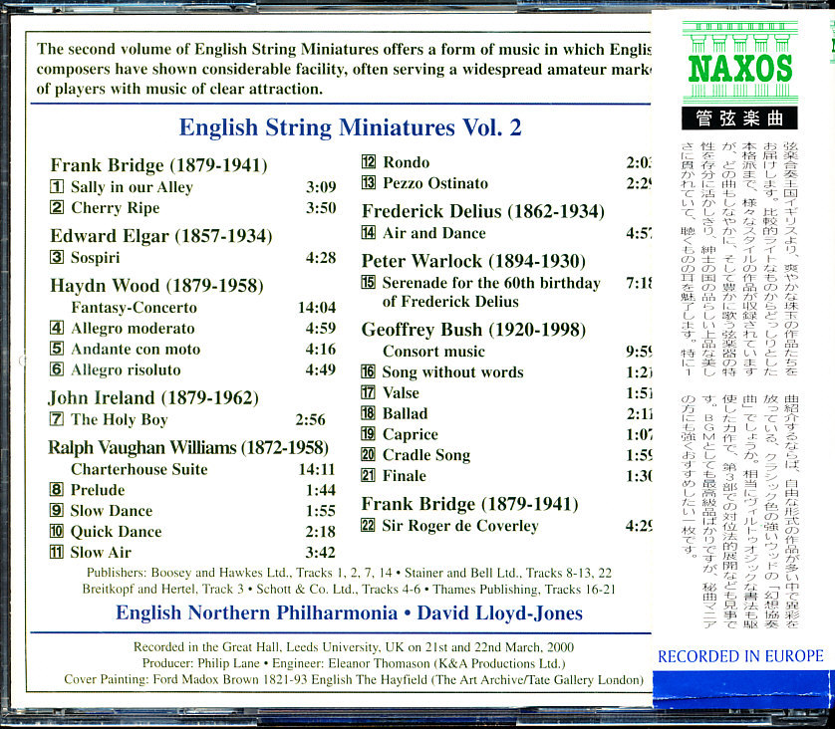Image resolution: width=835 pixels, height=729 pixels.
Task: Click track number 15 box beside Serenade
Action: click(368, 282)
